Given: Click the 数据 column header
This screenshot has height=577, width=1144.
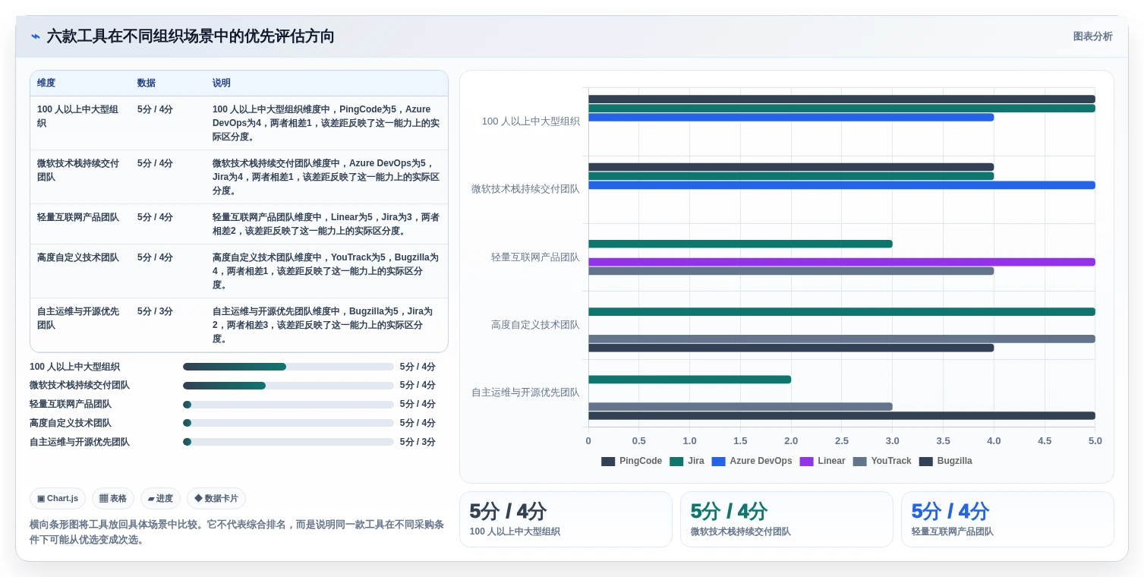Looking at the screenshot, I should point(147,83).
